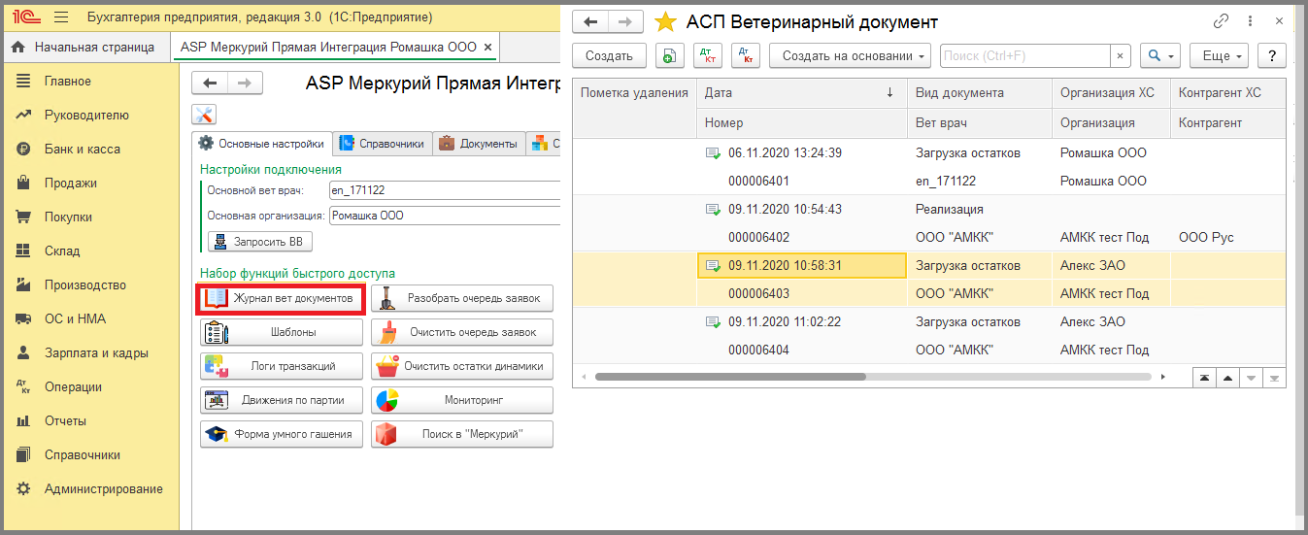Select row dated 09.11.2020 11:02:22
The image size is (1308, 535).
coord(929,336)
